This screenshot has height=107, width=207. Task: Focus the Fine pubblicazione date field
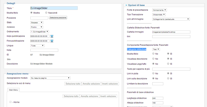point(40,41)
